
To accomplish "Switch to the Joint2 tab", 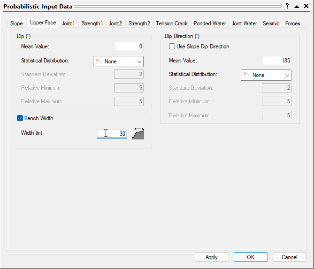I will point(115,23).
